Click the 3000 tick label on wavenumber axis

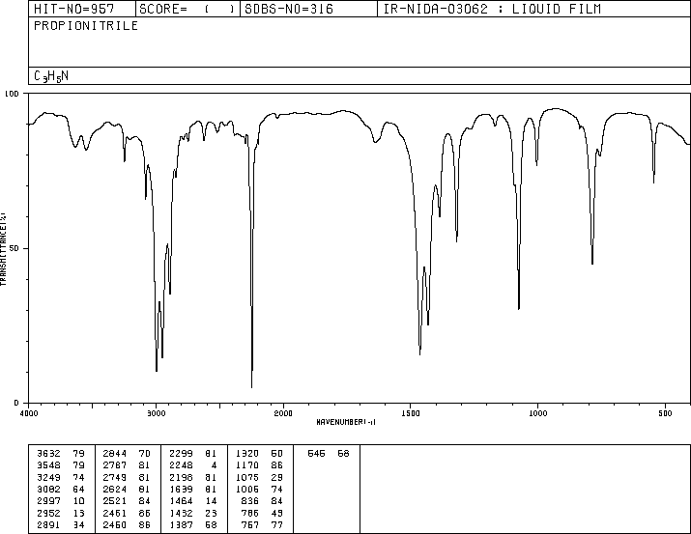pyautogui.click(x=156, y=413)
